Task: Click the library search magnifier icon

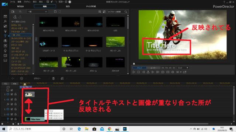Action: 126,11
